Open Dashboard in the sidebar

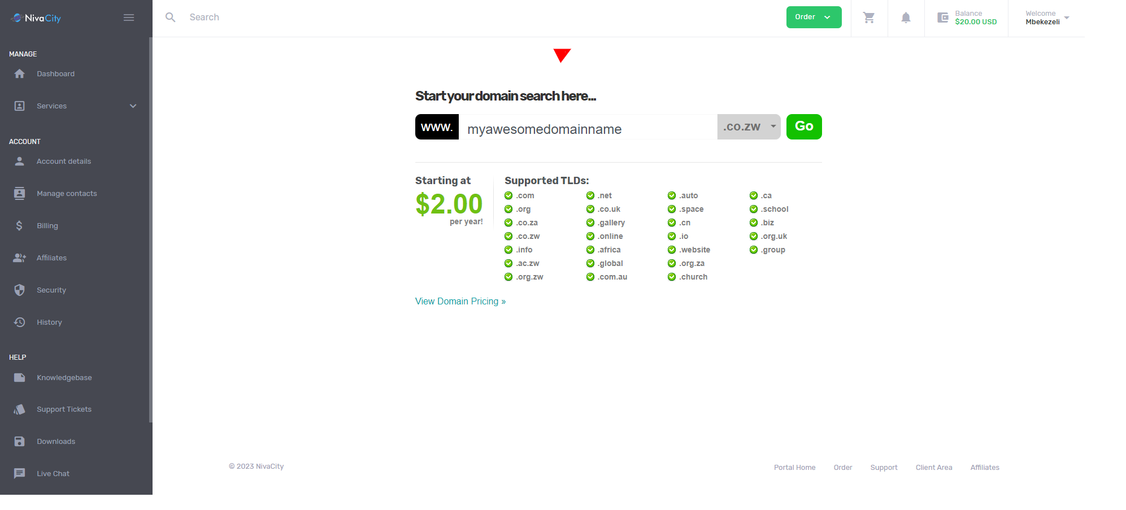(55, 74)
